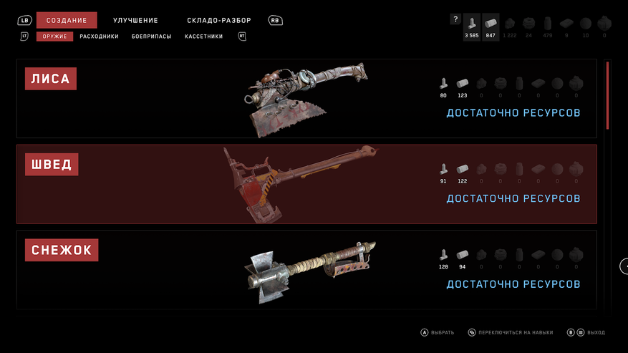Click Достаточно ресурсов on the Швед row
The height and width of the screenshot is (353, 628).
pos(513,198)
